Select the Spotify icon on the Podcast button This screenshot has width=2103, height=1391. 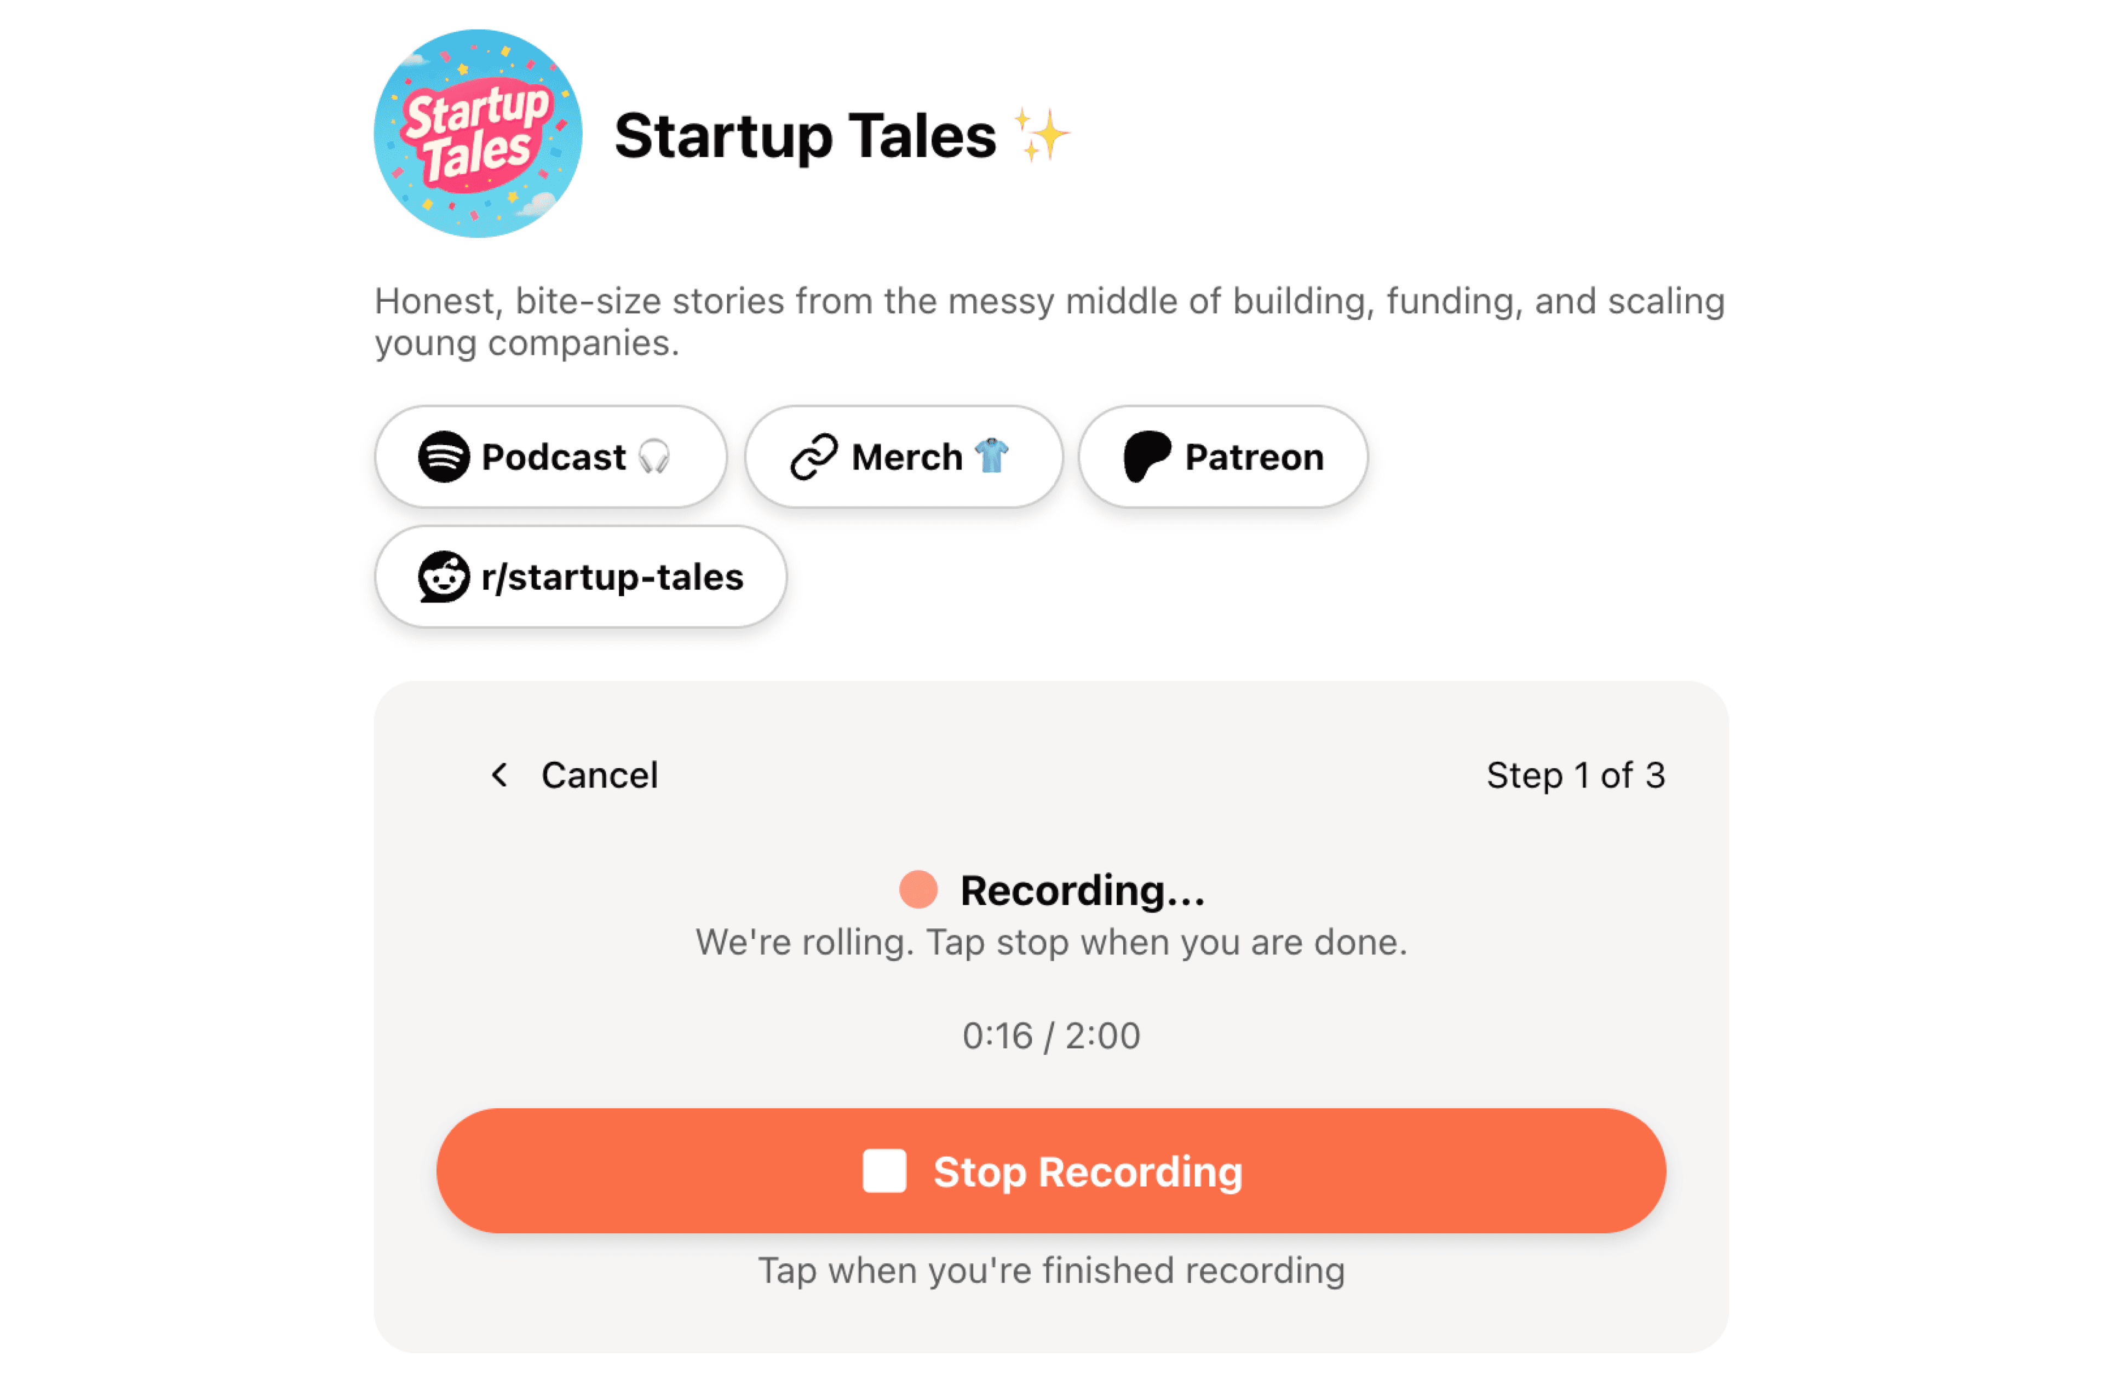pos(446,457)
